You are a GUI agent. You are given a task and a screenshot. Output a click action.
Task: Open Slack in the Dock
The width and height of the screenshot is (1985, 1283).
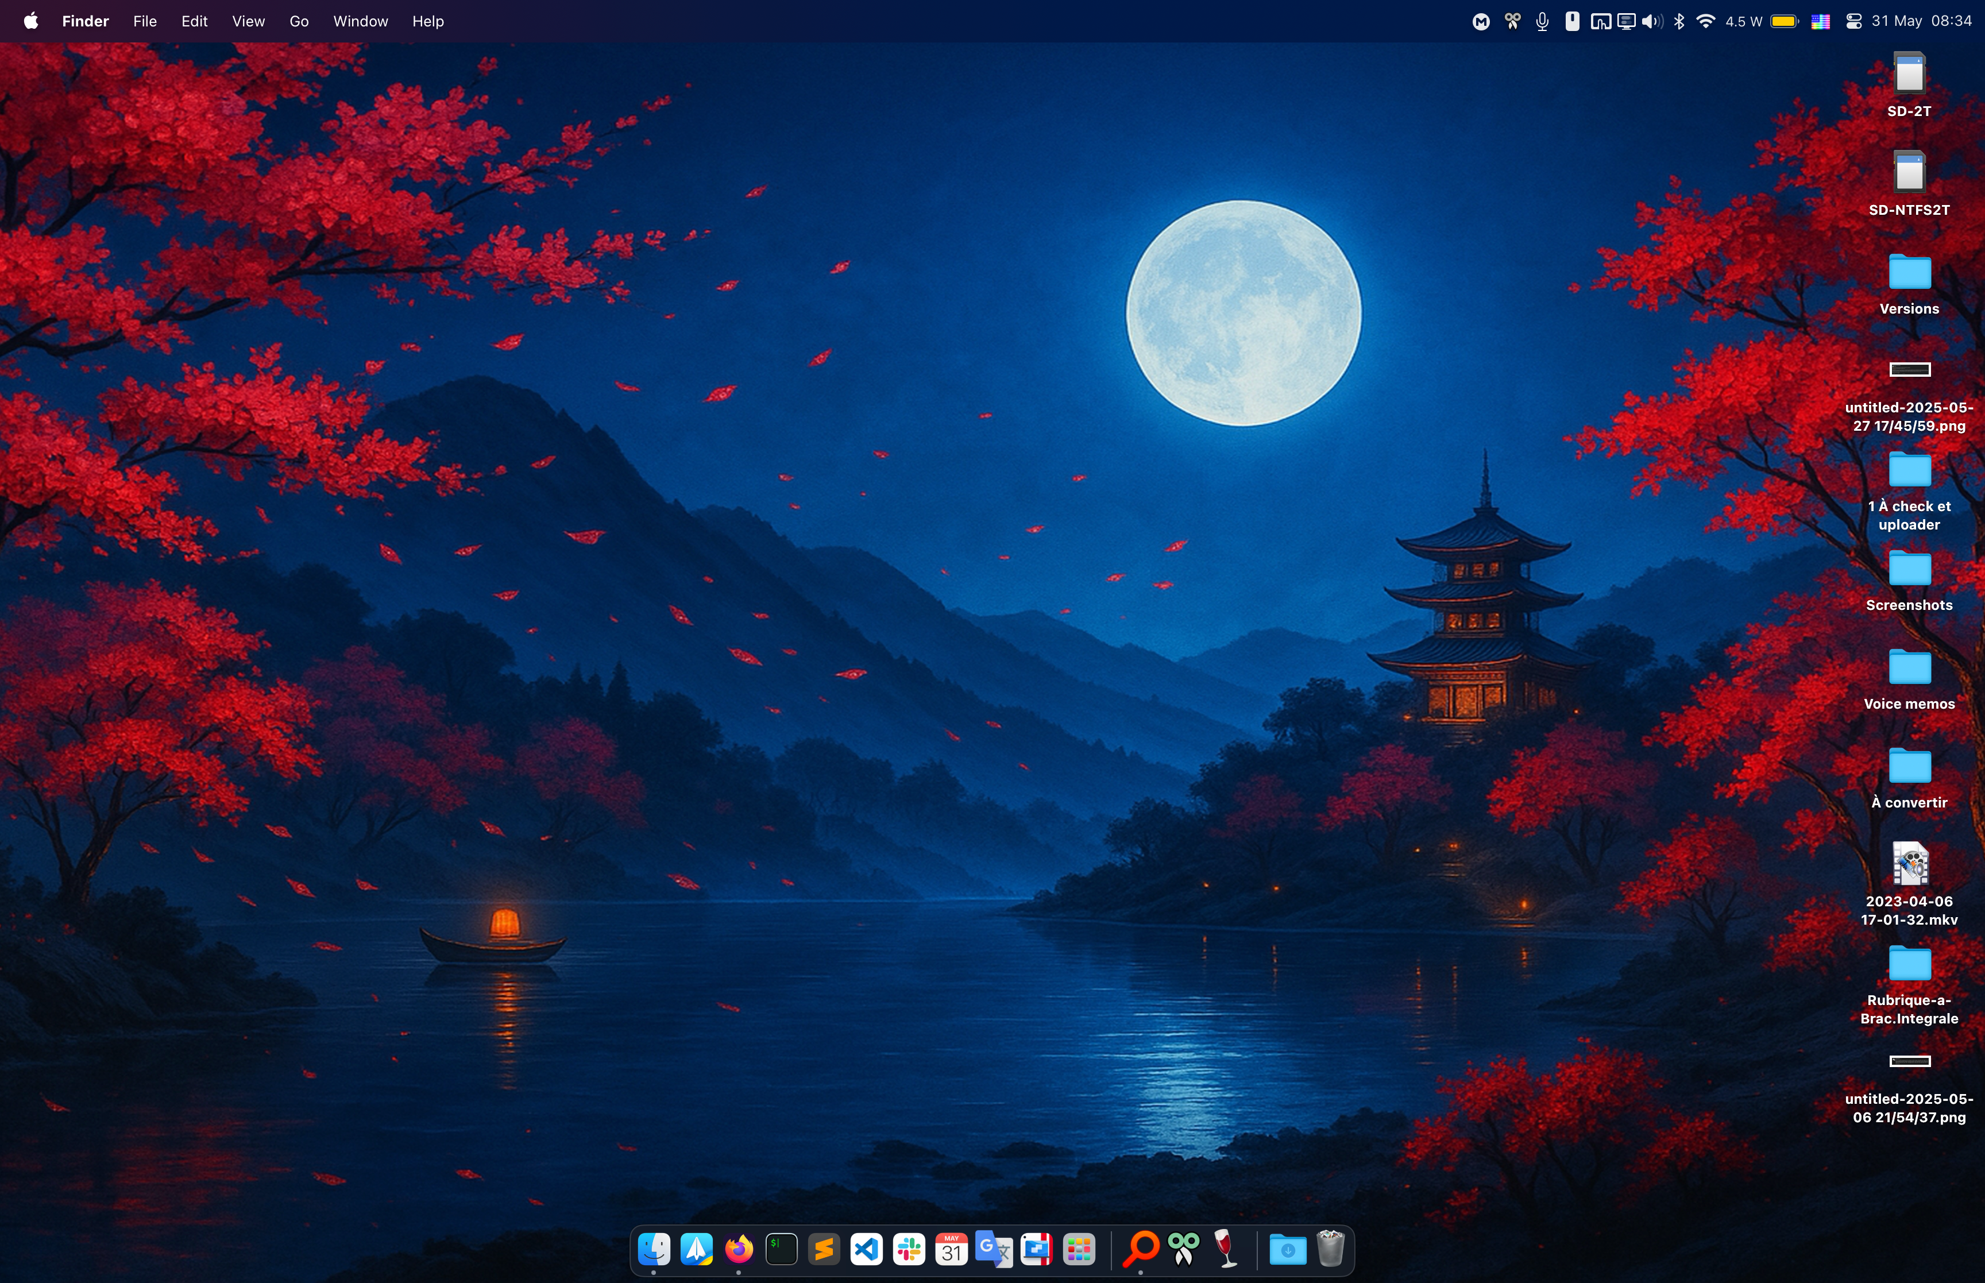[909, 1249]
